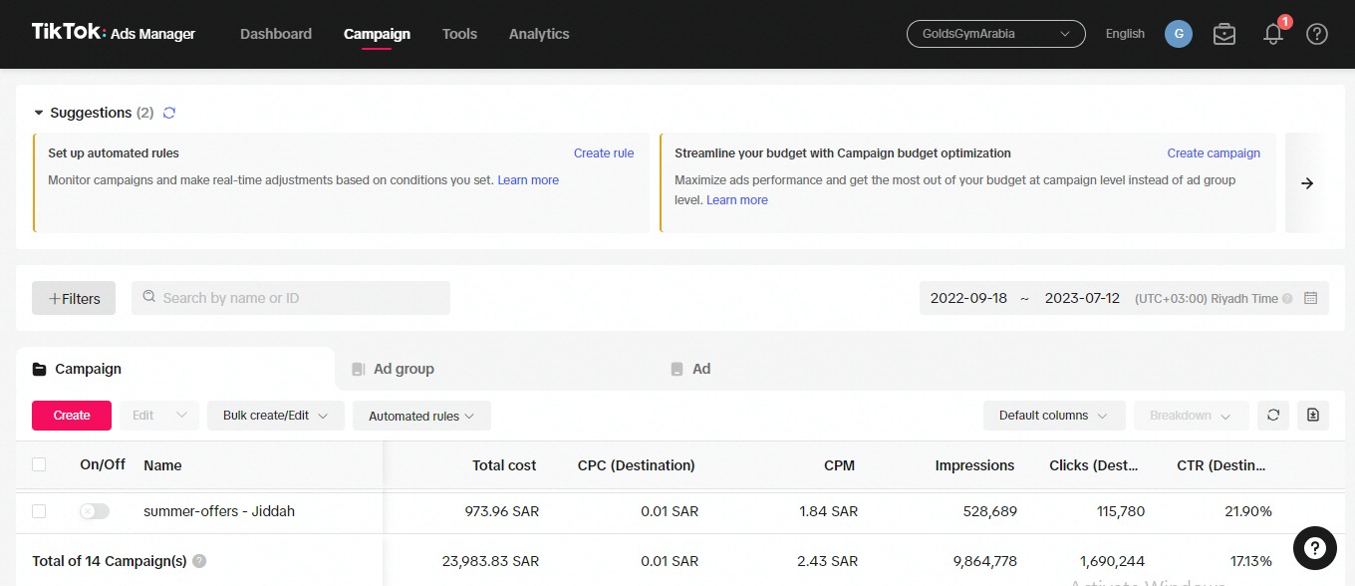Image resolution: width=1355 pixels, height=586 pixels.
Task: Open the summer-offers - Jiddah campaign name
Action: coord(219,511)
